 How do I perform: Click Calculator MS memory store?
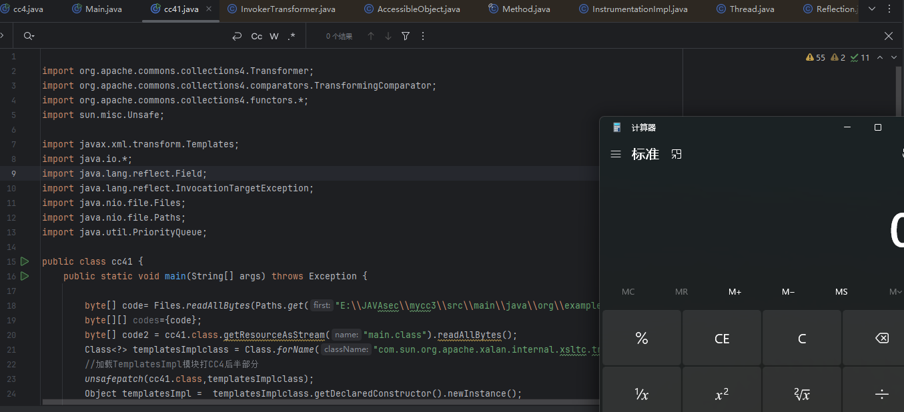coord(841,292)
